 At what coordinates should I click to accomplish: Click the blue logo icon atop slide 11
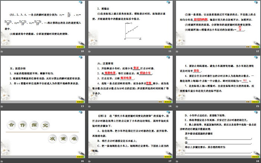168,2
